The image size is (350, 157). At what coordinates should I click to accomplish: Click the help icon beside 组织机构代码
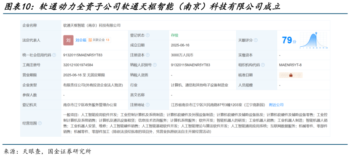click(263, 65)
